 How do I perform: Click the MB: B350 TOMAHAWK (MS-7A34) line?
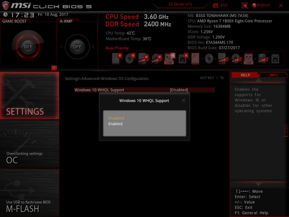[218, 16]
